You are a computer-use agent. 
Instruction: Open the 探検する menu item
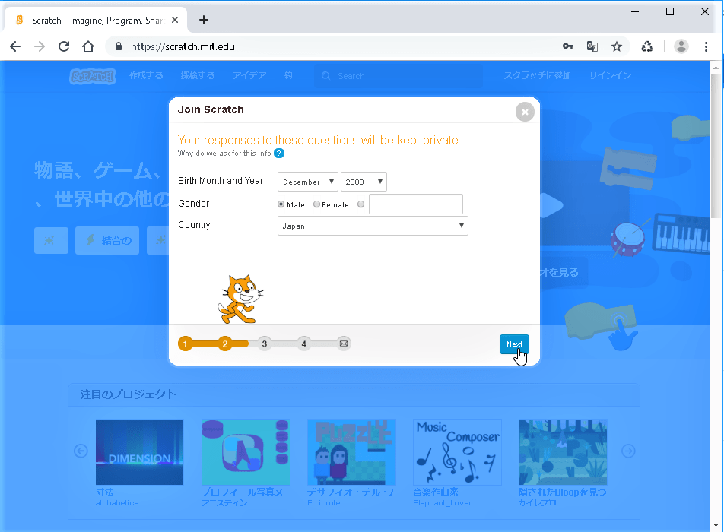coord(198,76)
